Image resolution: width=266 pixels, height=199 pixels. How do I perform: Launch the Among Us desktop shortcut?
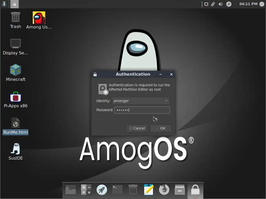[39, 20]
